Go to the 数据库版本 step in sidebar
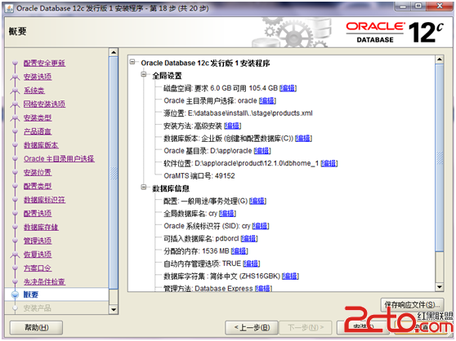Viewport: 456px width, 341px height. click(41, 145)
